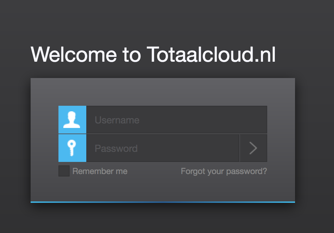Select the person avatar tile beside Username
The width and height of the screenshot is (334, 233).
(x=72, y=120)
